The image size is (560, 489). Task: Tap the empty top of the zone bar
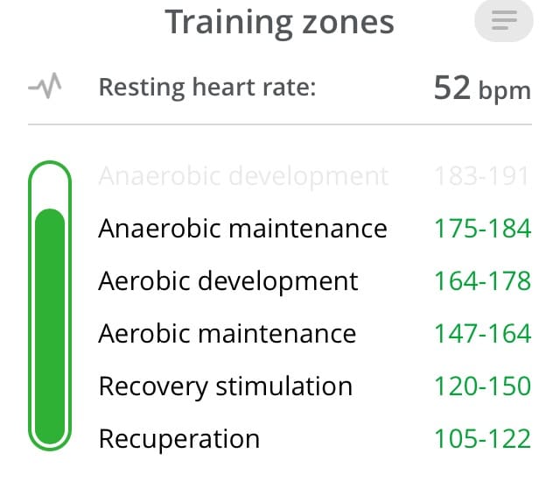tap(50, 186)
